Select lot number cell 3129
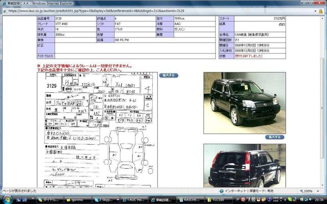The width and height of the screenshot is (327, 204). (75, 18)
